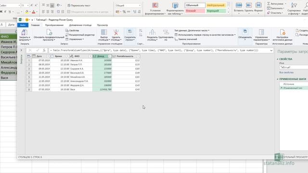Viewport: 308px width, 173px height.
Task: Click Excel Format as Table icon
Action: click(x=175, y=5)
